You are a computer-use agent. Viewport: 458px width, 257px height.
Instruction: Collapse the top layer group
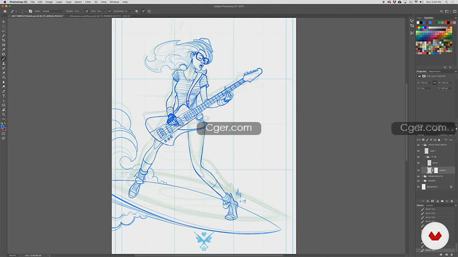point(423,145)
